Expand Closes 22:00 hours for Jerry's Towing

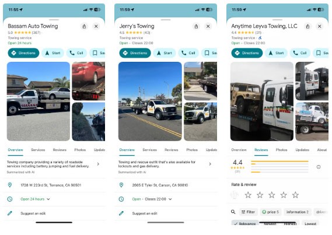pyautogui.click(x=158, y=199)
